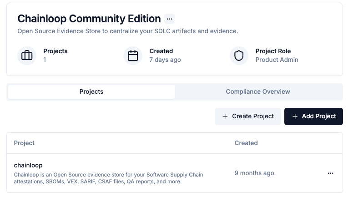Click the chainloop project description text
The image size is (348, 197).
click(x=109, y=178)
